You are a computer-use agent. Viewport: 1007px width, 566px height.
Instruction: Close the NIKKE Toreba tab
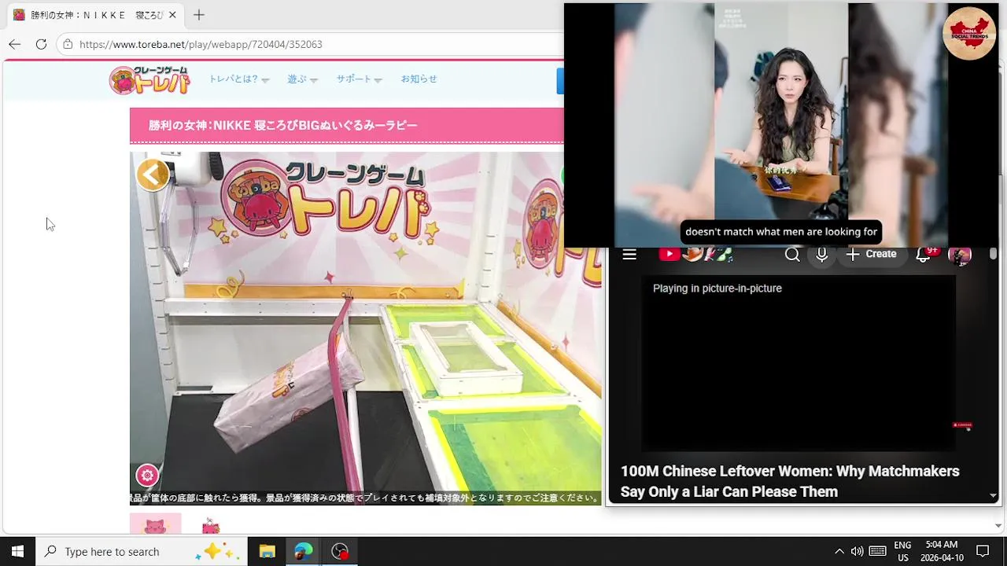point(172,15)
